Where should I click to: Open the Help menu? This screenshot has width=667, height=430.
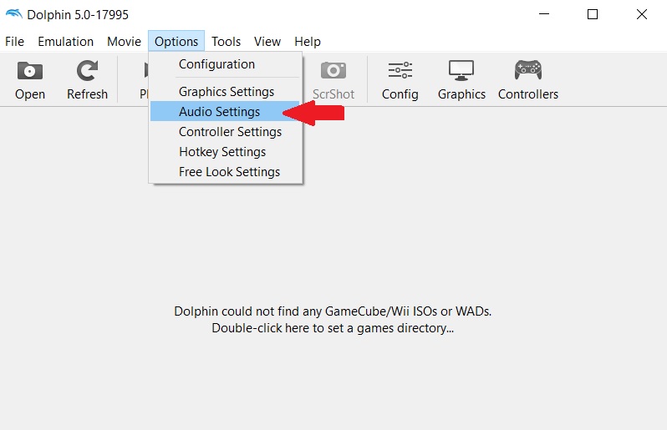tap(308, 42)
